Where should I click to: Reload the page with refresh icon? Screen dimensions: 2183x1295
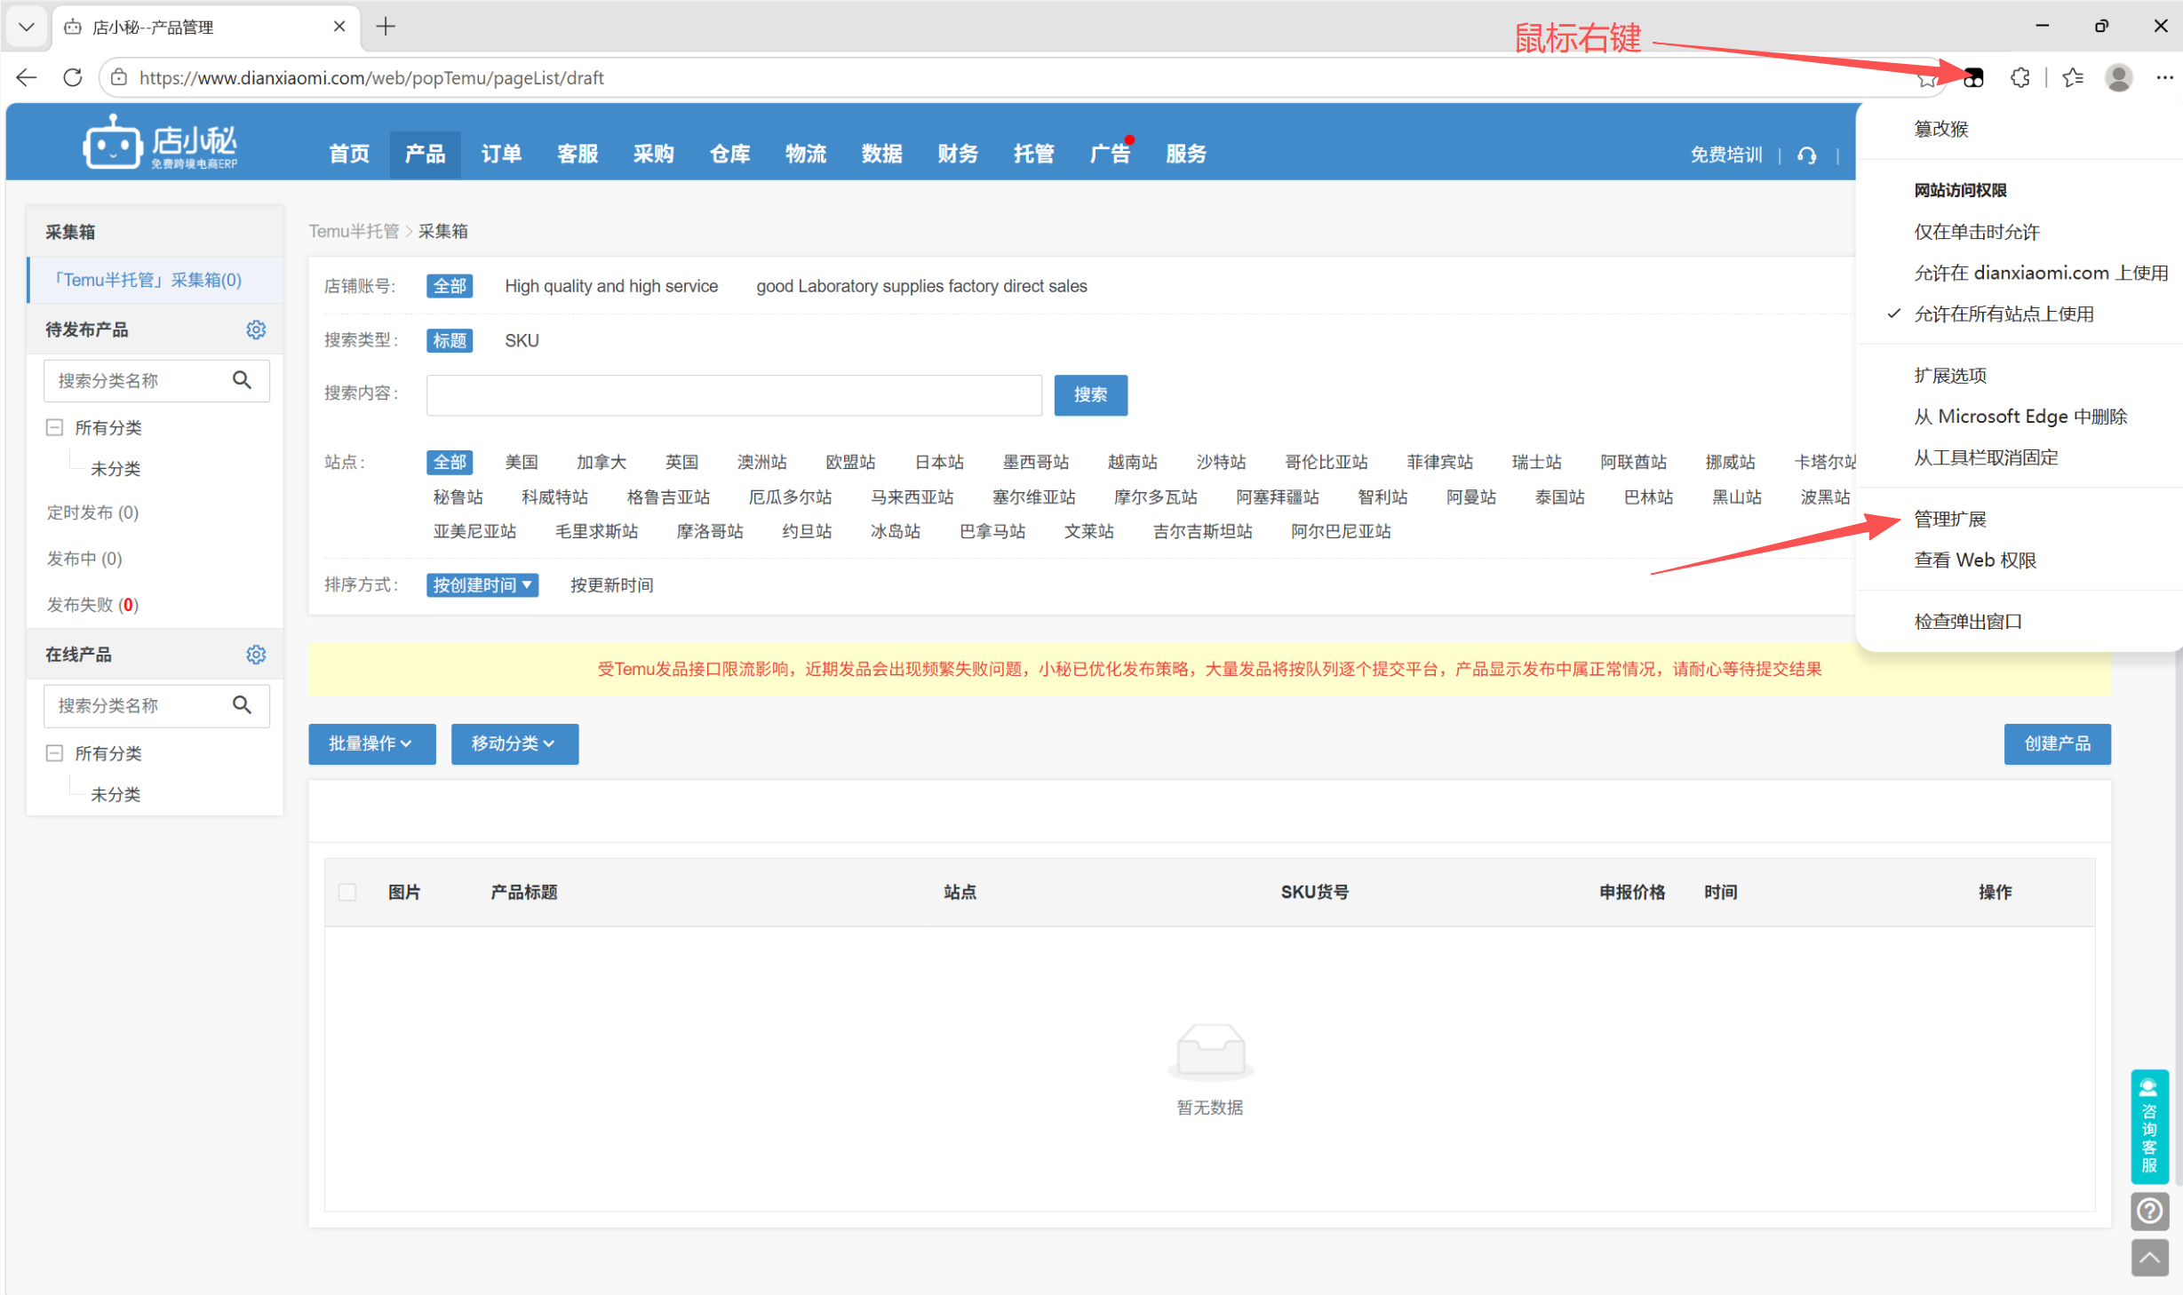tap(73, 77)
